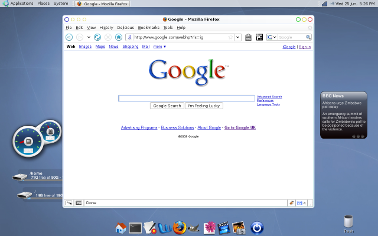This screenshot has width=378, height=236.
Task: Open the text editor dock icon
Action: [x=150, y=228]
